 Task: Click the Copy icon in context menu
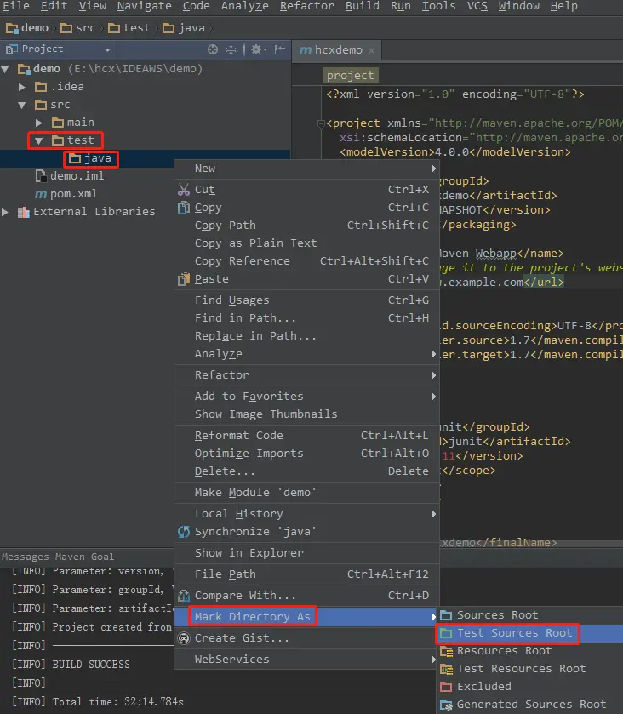pyautogui.click(x=184, y=208)
